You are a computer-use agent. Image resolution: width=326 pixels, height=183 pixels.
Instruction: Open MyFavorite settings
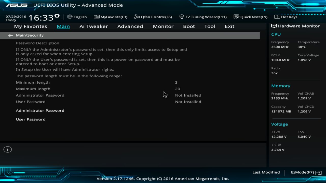[x=111, y=17]
